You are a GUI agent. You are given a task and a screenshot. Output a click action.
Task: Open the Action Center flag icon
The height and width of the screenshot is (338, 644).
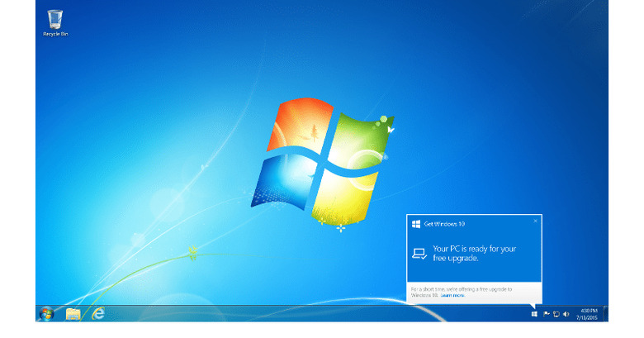click(547, 314)
